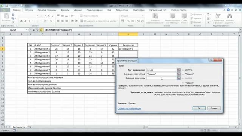Open the Name Box dropdown showing ЕСЛИ
This screenshot has width=242, height=136.
pyautogui.click(x=27, y=30)
